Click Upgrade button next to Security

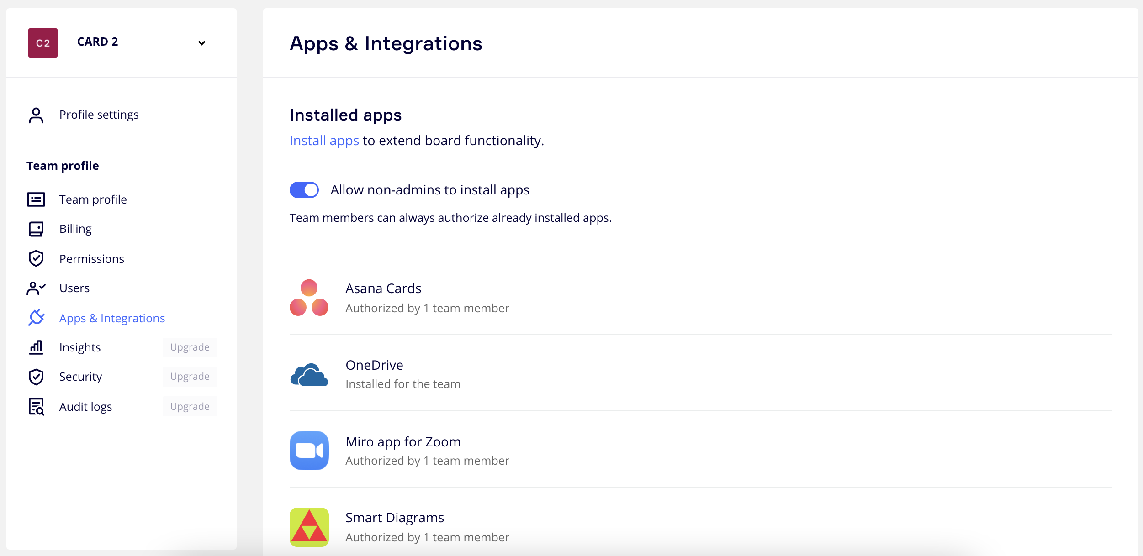(x=190, y=377)
